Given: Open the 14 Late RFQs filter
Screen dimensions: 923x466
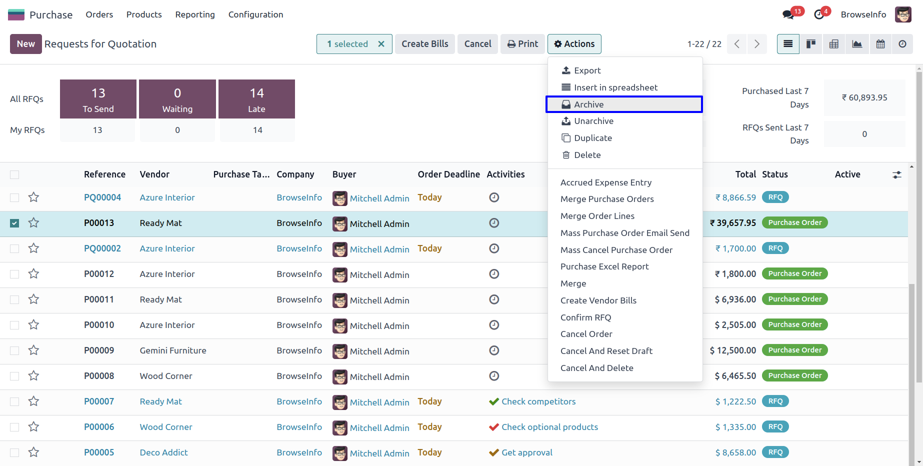Looking at the screenshot, I should [x=256, y=99].
